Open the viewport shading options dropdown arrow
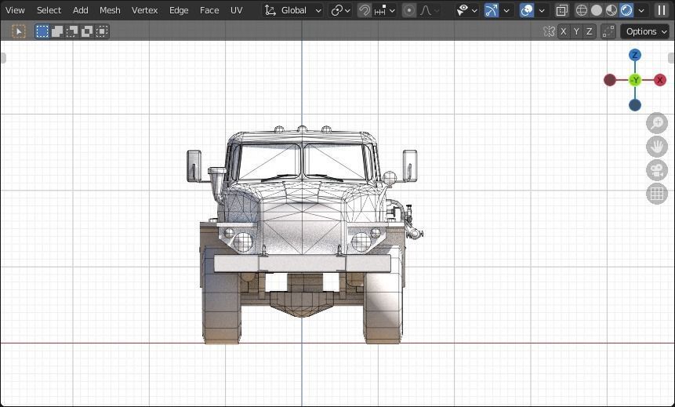Screen dimensions: 675x407 click(641, 10)
